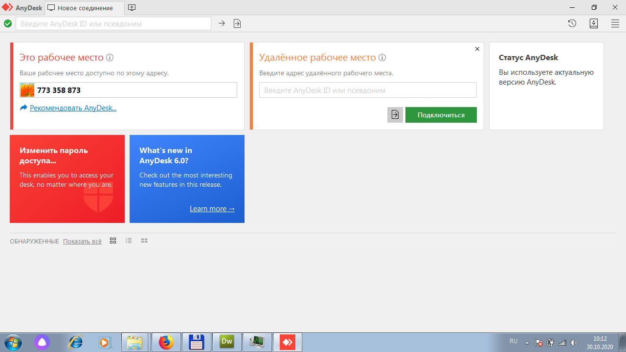Click gray file transfer button beside Подключиться

pyautogui.click(x=395, y=115)
